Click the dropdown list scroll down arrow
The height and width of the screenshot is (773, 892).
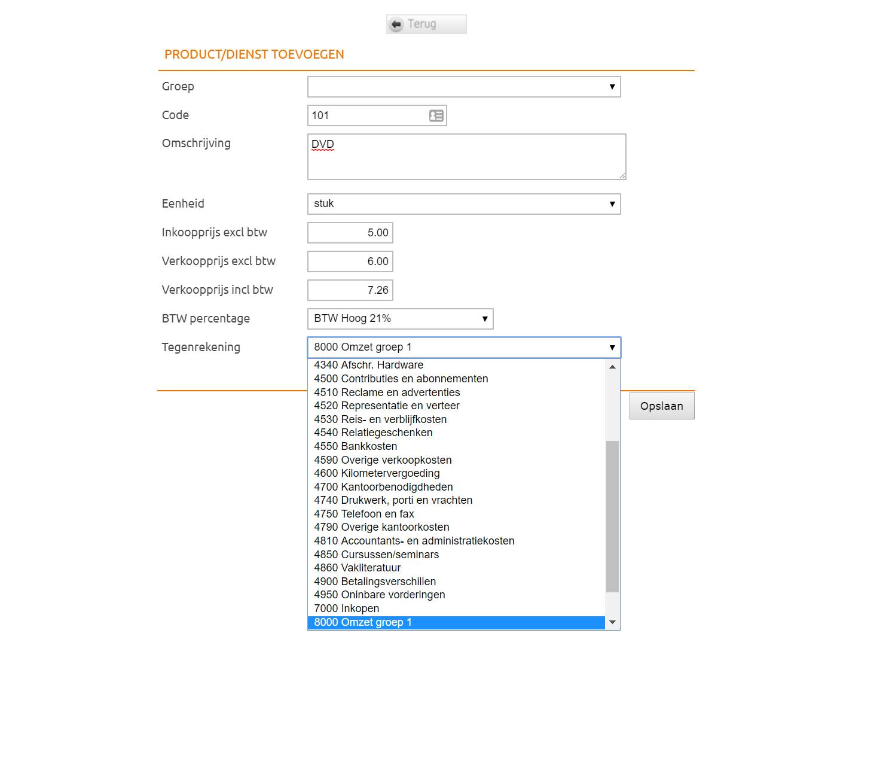(612, 622)
